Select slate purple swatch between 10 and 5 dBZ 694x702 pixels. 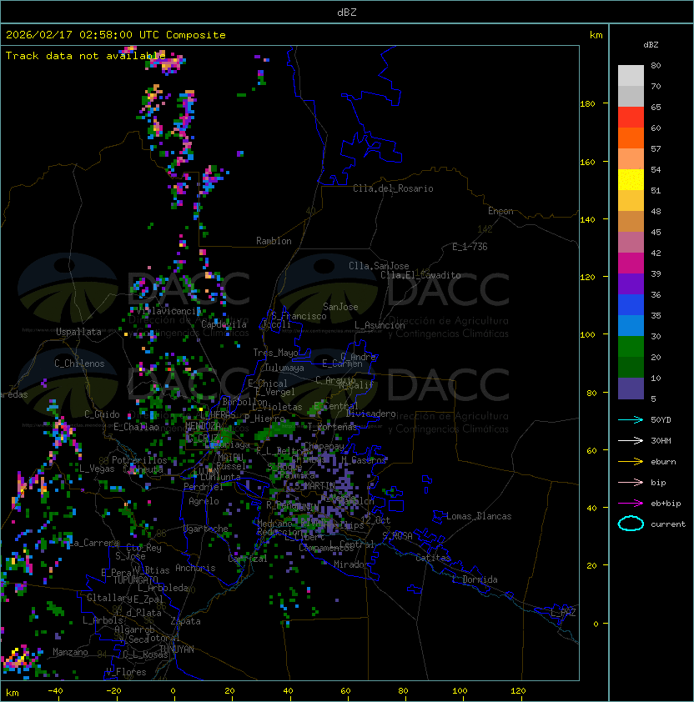click(x=631, y=389)
